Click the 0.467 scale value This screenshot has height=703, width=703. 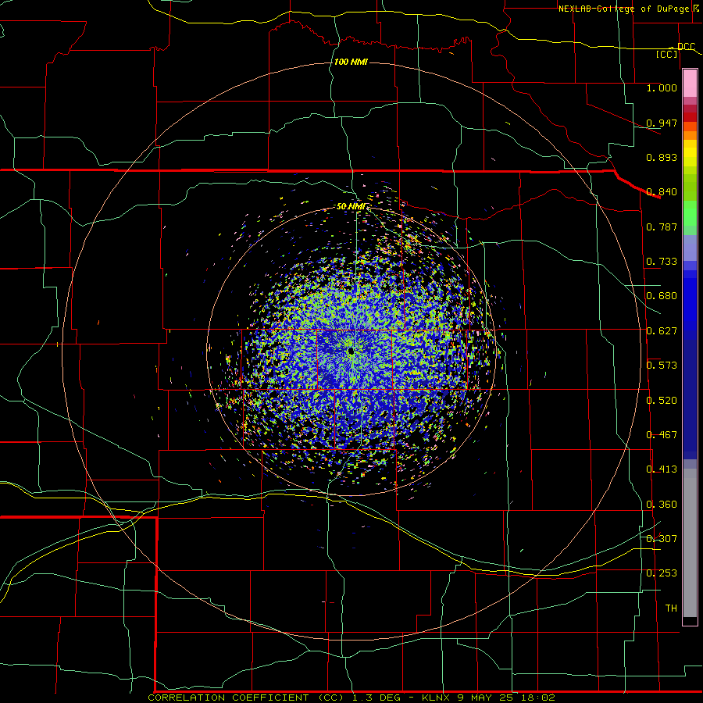click(x=662, y=435)
